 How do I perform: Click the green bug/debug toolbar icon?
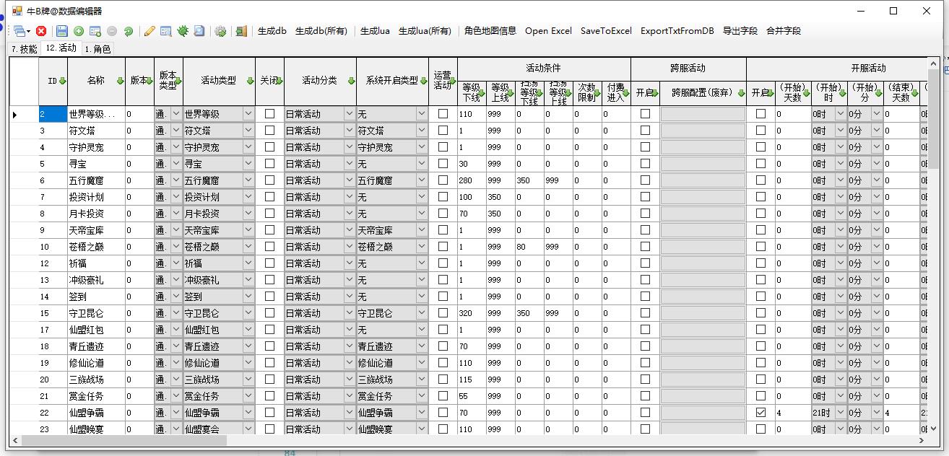[183, 30]
